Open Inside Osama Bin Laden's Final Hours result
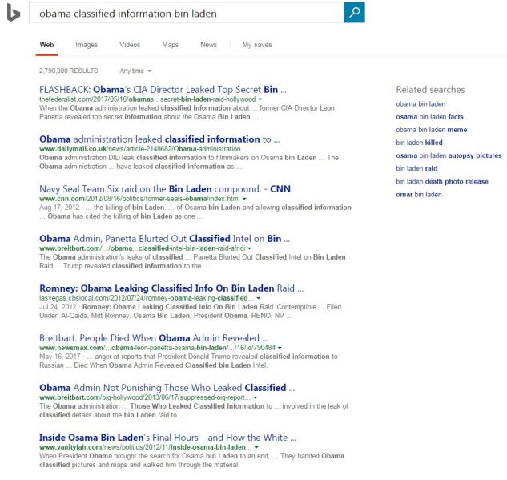This screenshot has height=480, width=507. click(167, 438)
